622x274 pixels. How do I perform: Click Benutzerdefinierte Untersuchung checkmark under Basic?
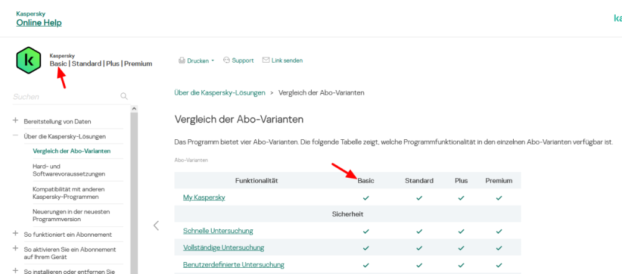coord(366,265)
